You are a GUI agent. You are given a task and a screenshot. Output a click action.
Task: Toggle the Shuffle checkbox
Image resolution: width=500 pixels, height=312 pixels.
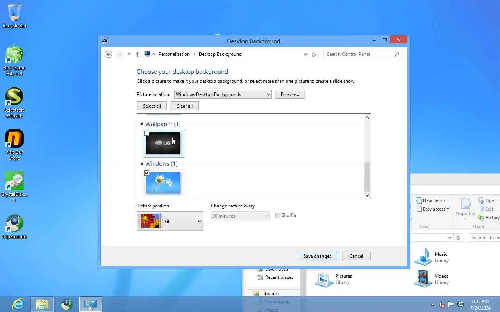pos(278,215)
